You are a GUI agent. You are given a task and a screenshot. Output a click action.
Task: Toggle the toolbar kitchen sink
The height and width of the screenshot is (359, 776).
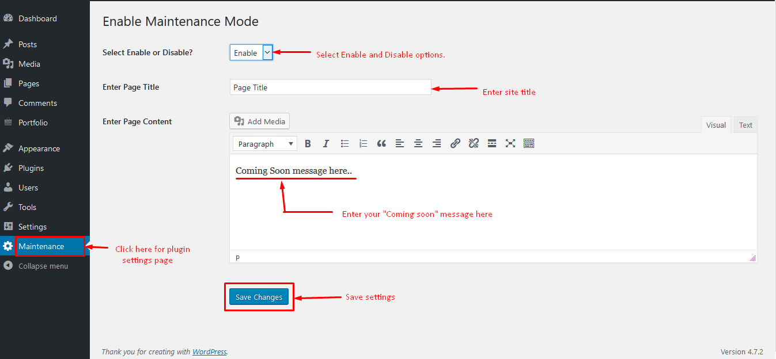[x=529, y=143]
